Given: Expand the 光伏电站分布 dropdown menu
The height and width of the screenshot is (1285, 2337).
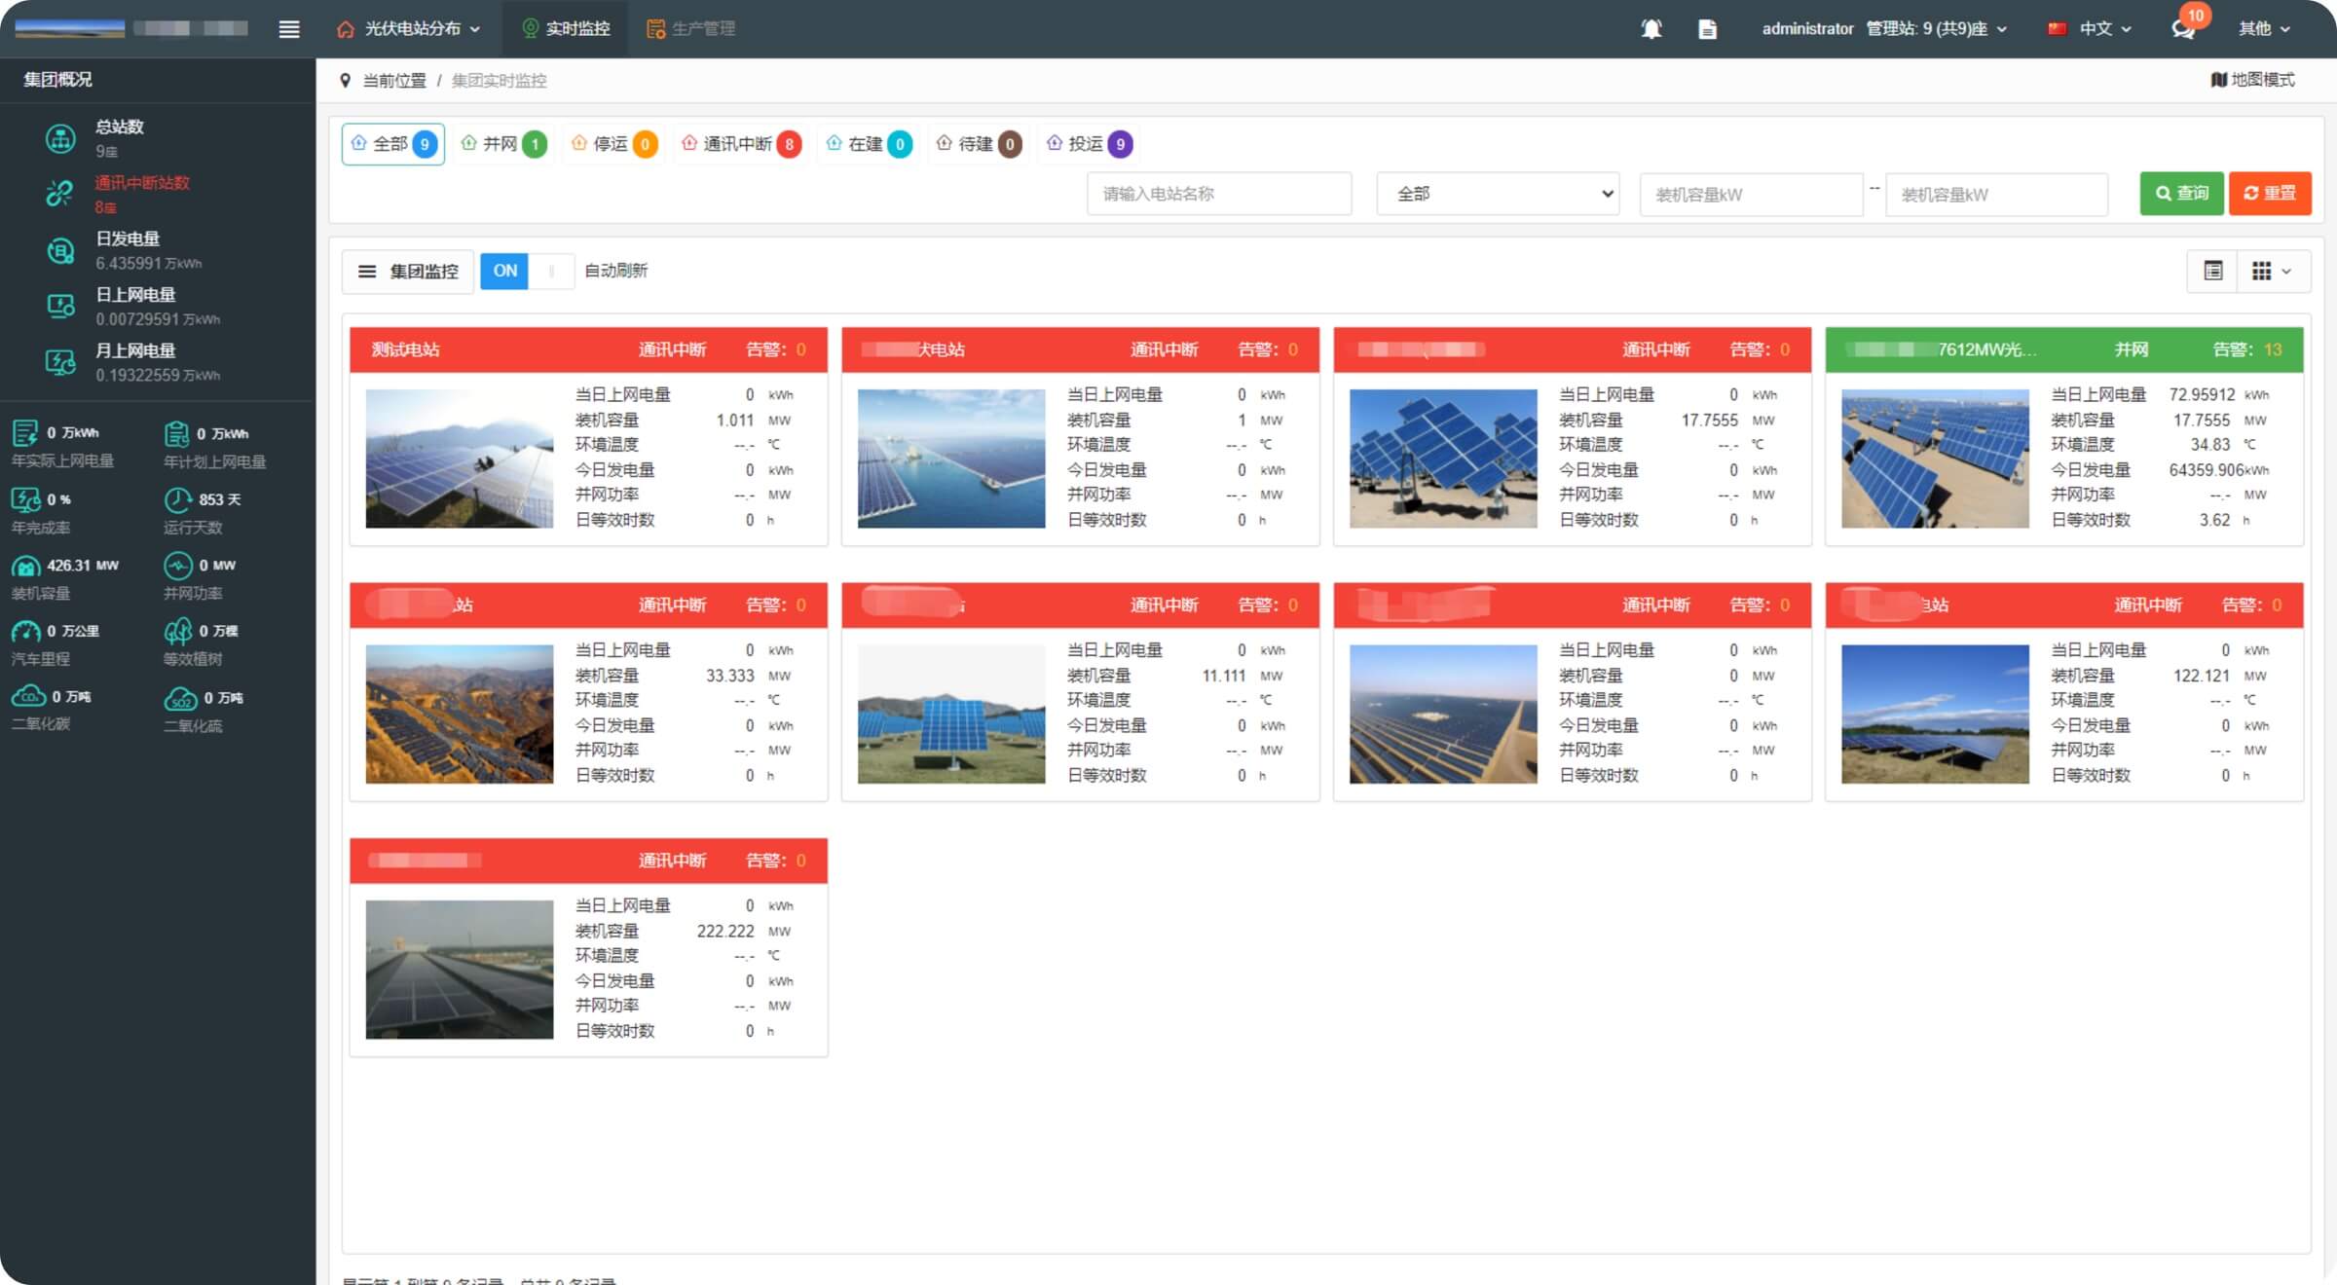Looking at the screenshot, I should pos(409,29).
